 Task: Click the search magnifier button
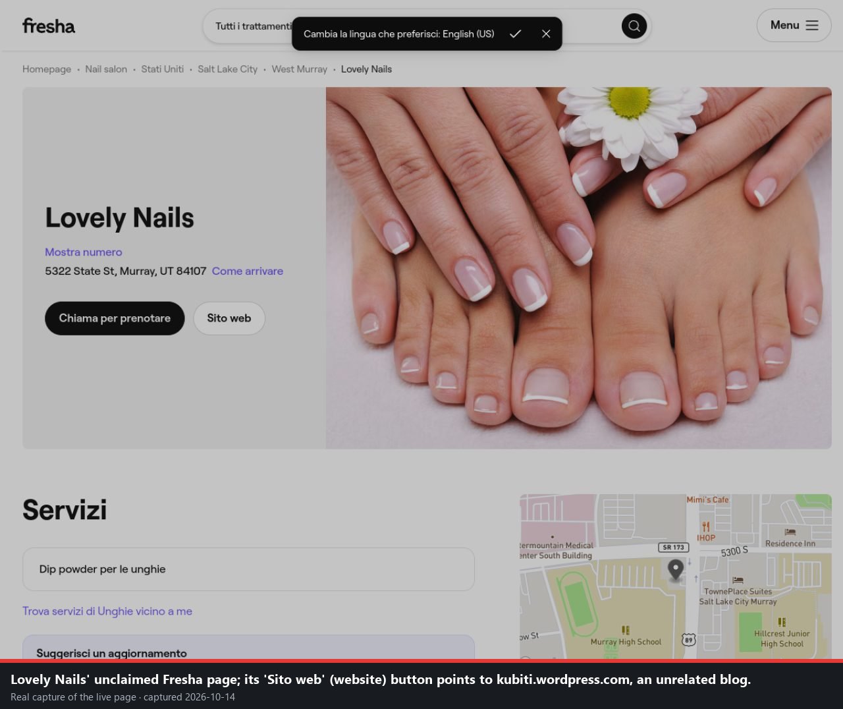[634, 26]
